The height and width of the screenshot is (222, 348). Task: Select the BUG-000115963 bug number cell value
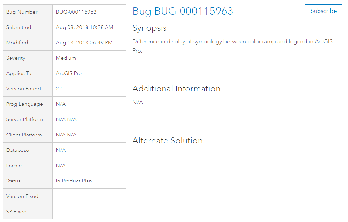[x=76, y=12]
